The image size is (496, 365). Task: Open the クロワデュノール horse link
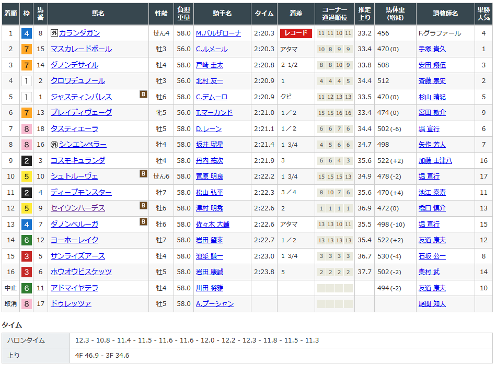click(78, 81)
